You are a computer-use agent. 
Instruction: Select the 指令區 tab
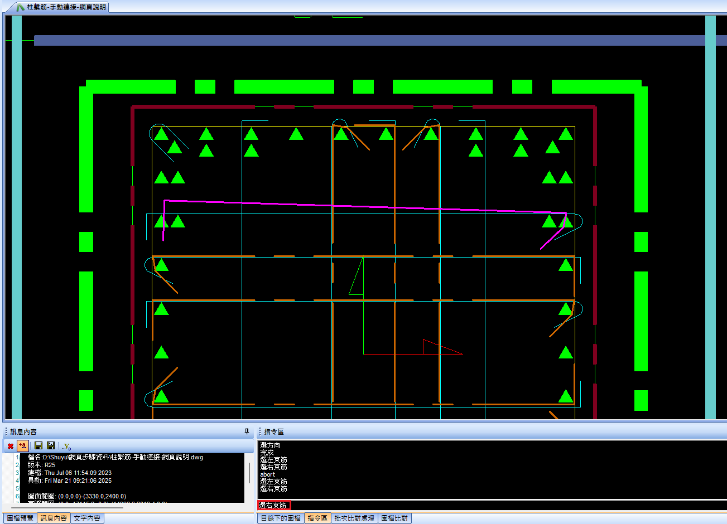pos(317,518)
